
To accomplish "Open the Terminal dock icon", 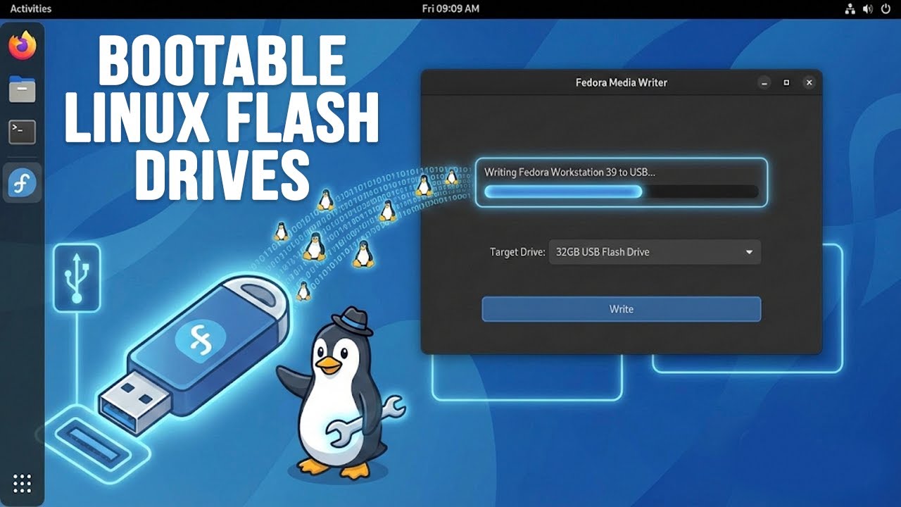I will click(23, 132).
